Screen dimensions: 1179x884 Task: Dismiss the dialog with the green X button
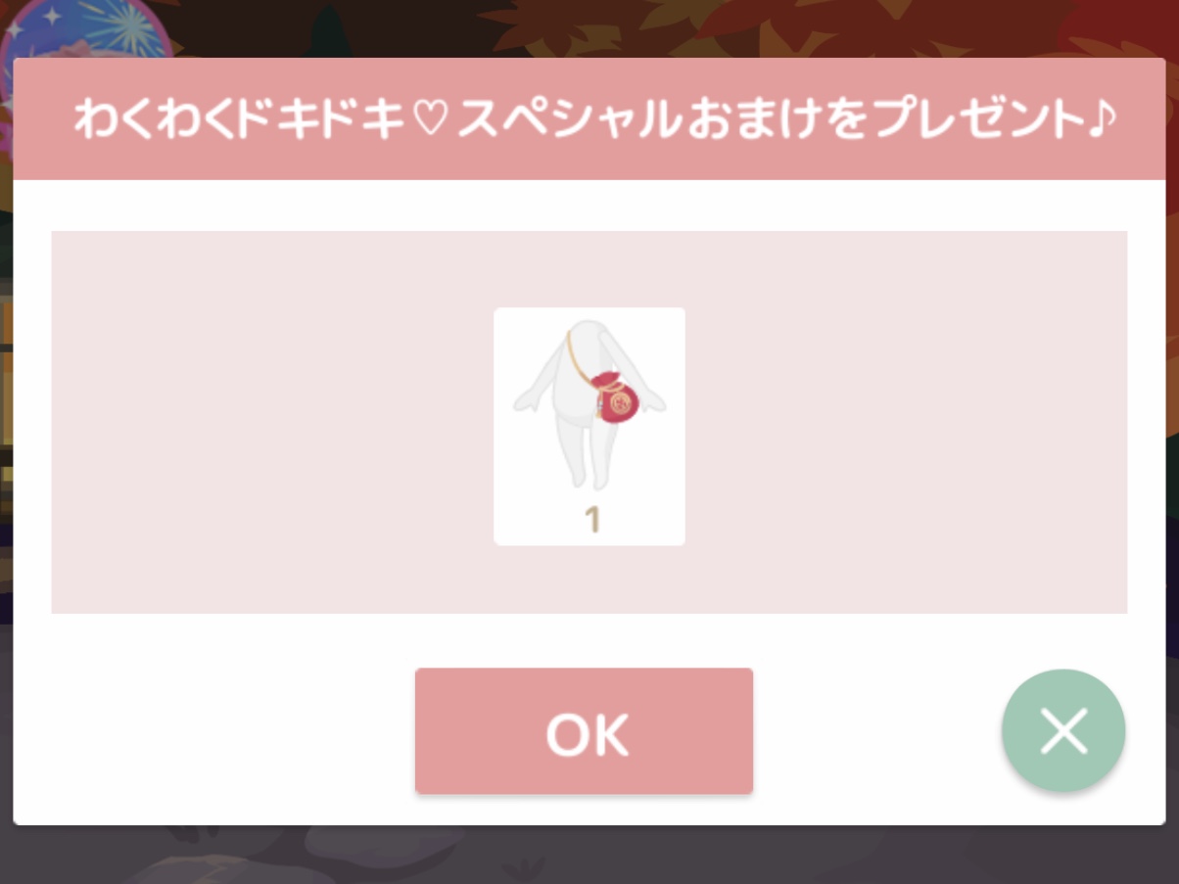(1063, 731)
